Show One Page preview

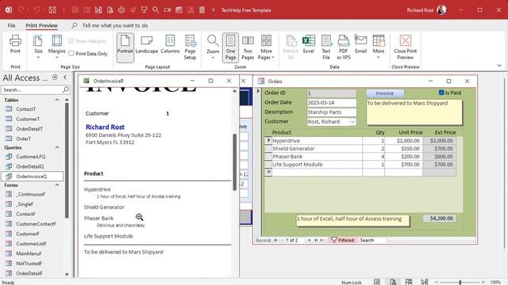(230, 47)
